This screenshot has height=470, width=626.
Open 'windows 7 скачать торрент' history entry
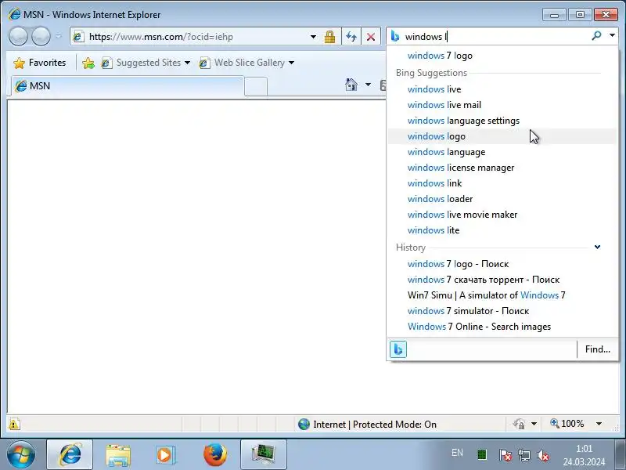[502, 280]
